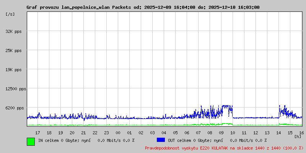
Task: Click the '32K pps' y-axis label
Action: pyautogui.click(x=14, y=31)
